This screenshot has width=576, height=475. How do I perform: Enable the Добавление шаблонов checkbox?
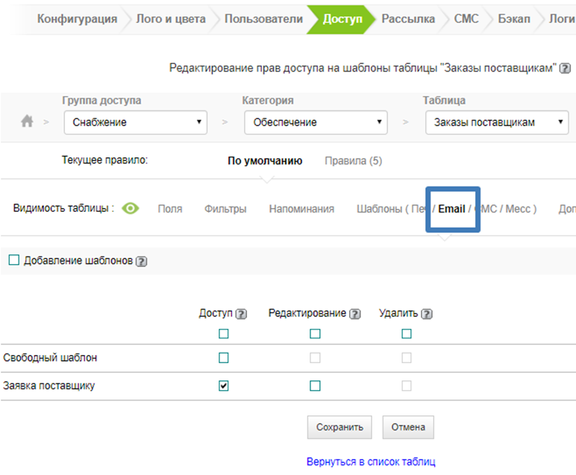click(13, 260)
